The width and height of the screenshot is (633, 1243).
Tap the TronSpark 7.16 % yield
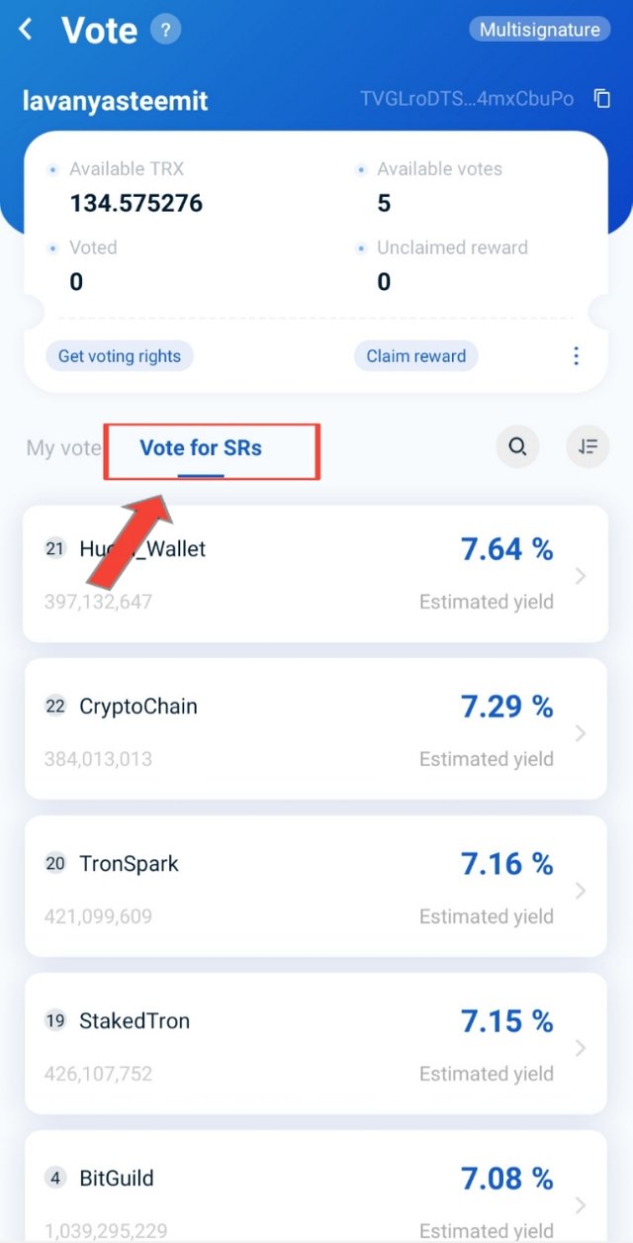pos(507,864)
